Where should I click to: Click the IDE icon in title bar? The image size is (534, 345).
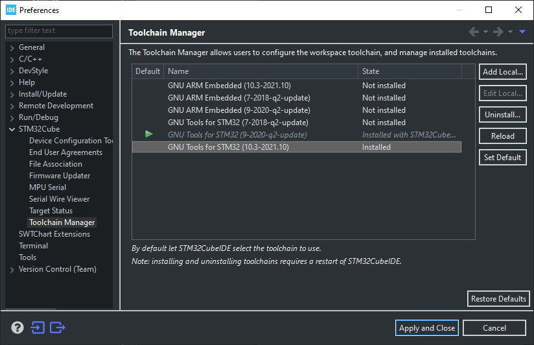(11, 10)
